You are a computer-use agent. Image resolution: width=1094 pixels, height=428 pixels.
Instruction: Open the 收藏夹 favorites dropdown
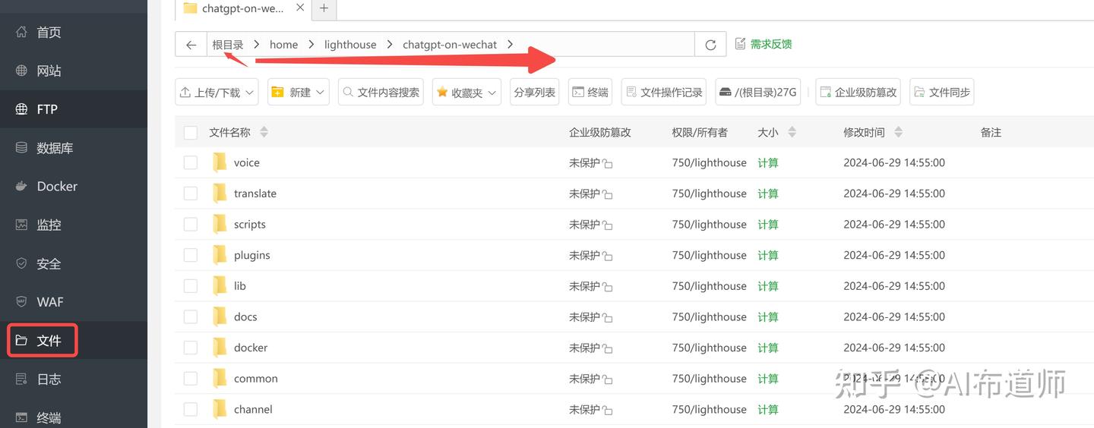466,92
